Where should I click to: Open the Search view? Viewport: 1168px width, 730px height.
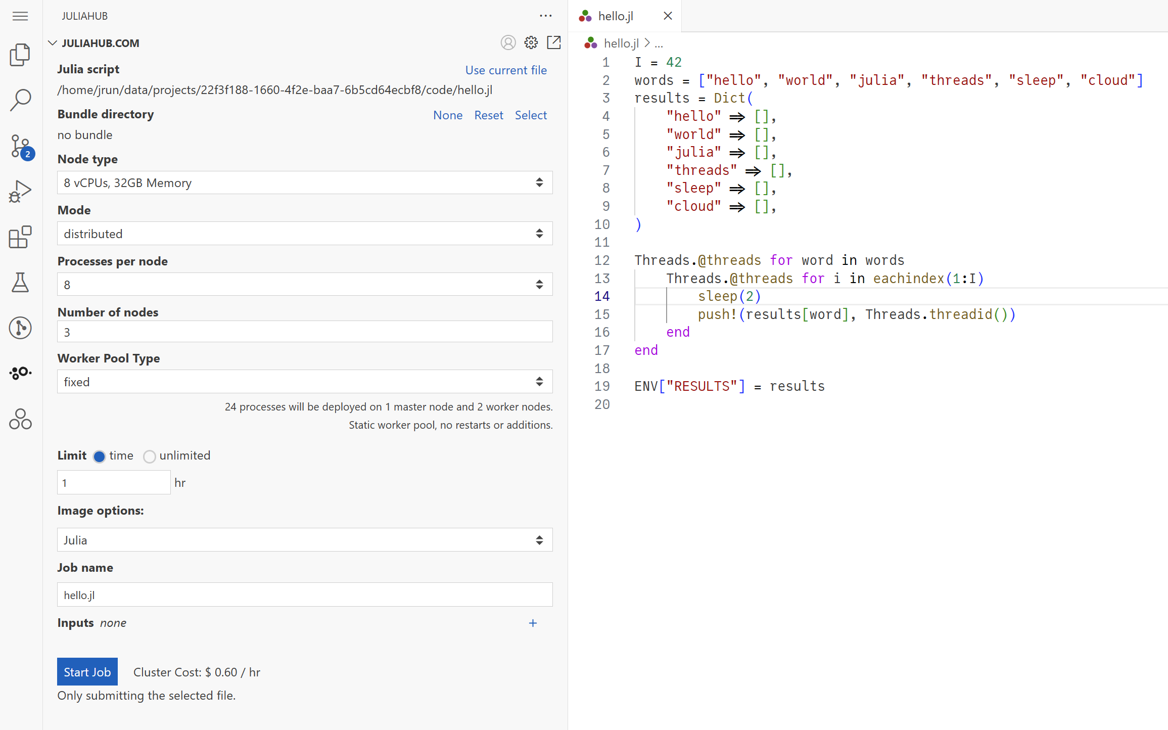(x=20, y=100)
